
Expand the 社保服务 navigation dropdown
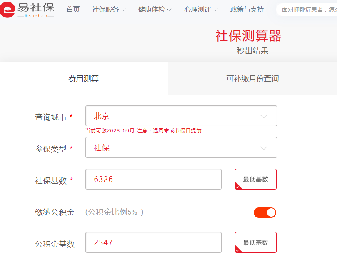tap(109, 10)
